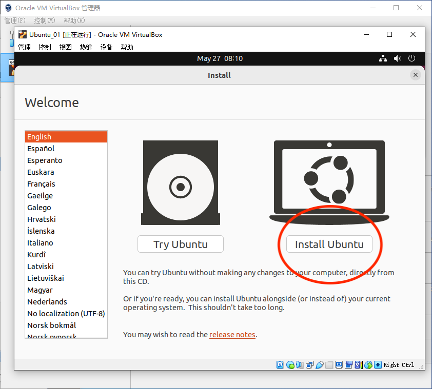Open 管理(F) menu in VirtualBox Manager

pyautogui.click(x=15, y=21)
